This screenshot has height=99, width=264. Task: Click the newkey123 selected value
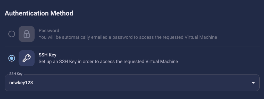click(x=21, y=83)
